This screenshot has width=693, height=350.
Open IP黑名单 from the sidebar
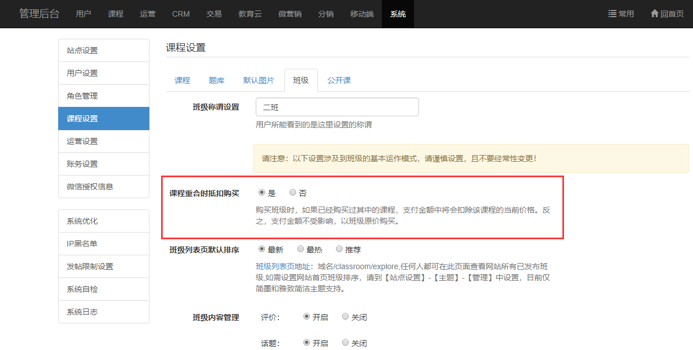104,244
